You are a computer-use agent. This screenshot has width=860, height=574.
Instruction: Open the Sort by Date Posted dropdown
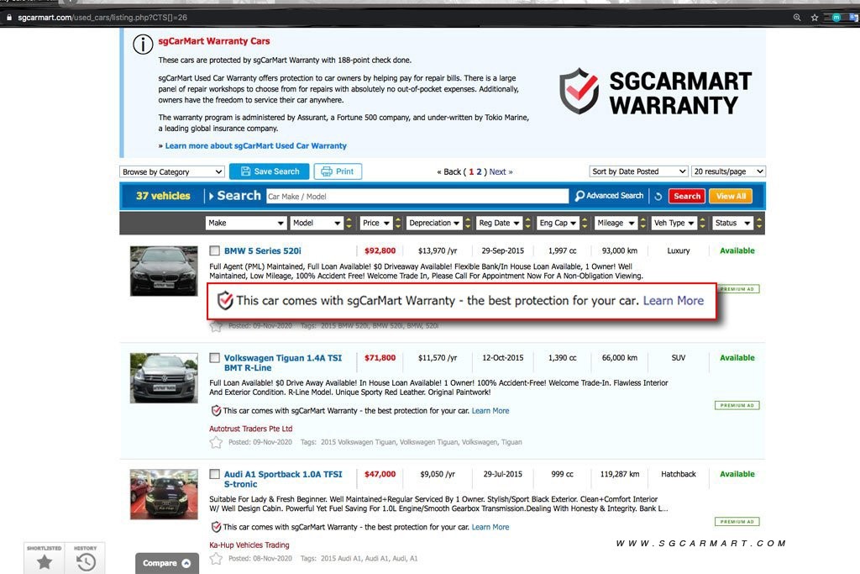pyautogui.click(x=639, y=171)
